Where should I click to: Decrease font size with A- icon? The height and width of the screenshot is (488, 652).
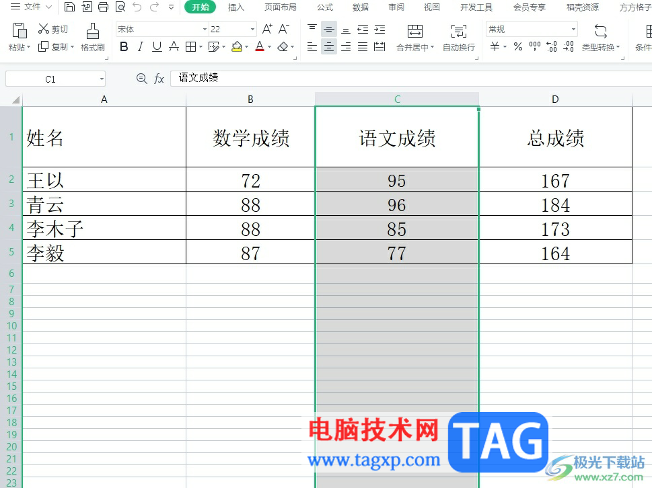(284, 29)
